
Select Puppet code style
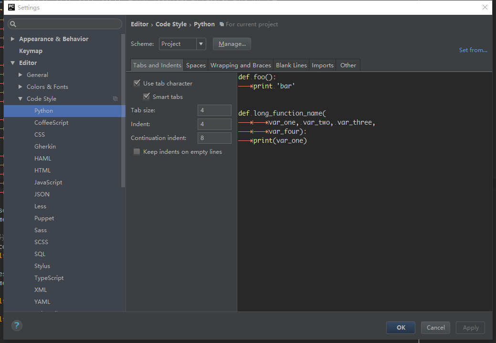click(44, 218)
